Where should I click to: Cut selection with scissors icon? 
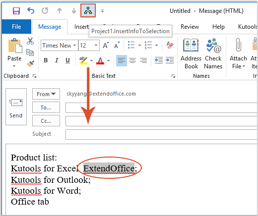click(x=30, y=41)
